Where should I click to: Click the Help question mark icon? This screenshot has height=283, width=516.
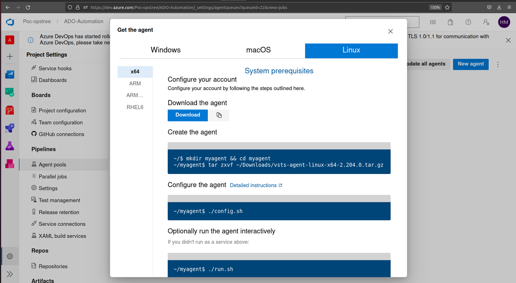click(x=468, y=22)
